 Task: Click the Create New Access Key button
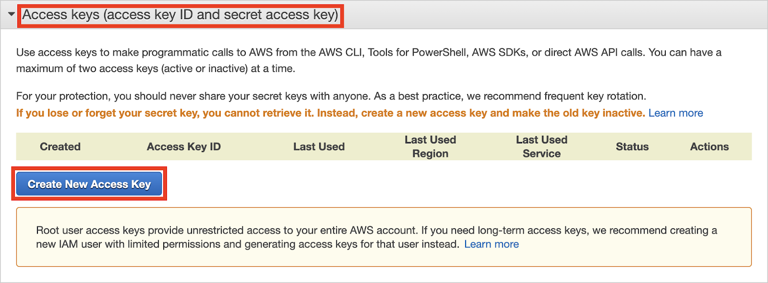tap(89, 184)
